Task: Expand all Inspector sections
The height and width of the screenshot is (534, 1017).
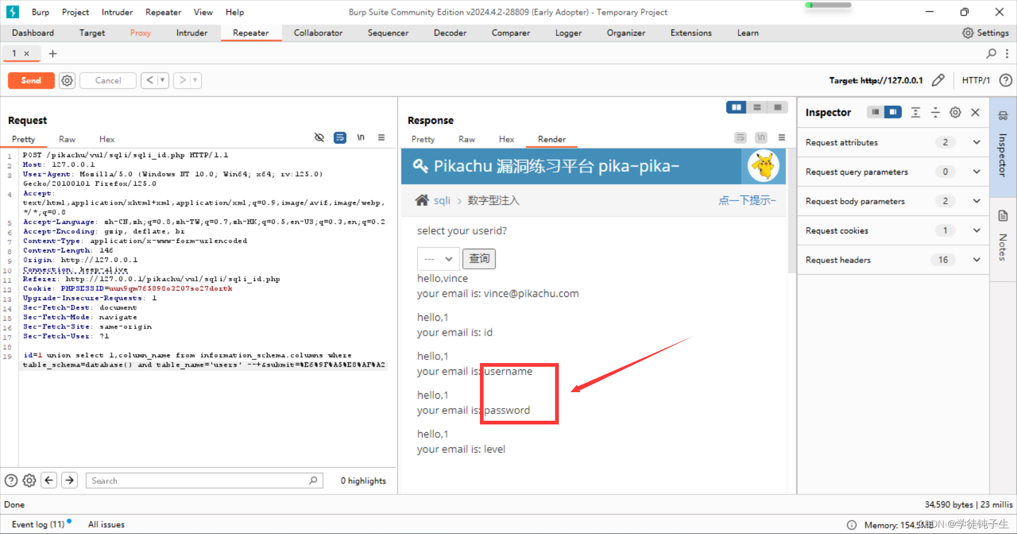Action: (x=915, y=112)
